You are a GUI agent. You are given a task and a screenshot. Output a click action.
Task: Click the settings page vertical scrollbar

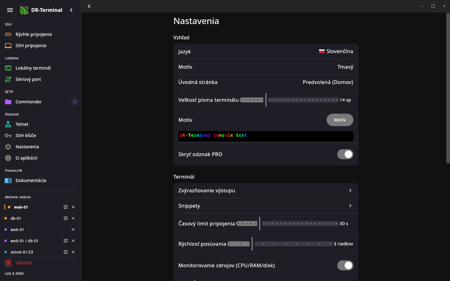point(448,88)
